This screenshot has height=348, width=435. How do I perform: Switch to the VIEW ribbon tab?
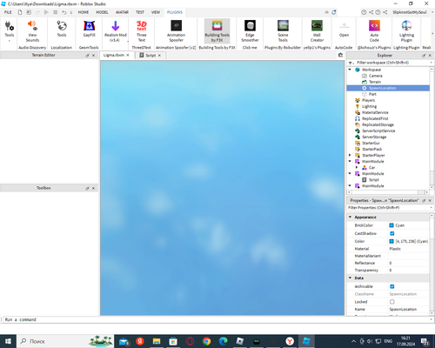click(x=156, y=12)
